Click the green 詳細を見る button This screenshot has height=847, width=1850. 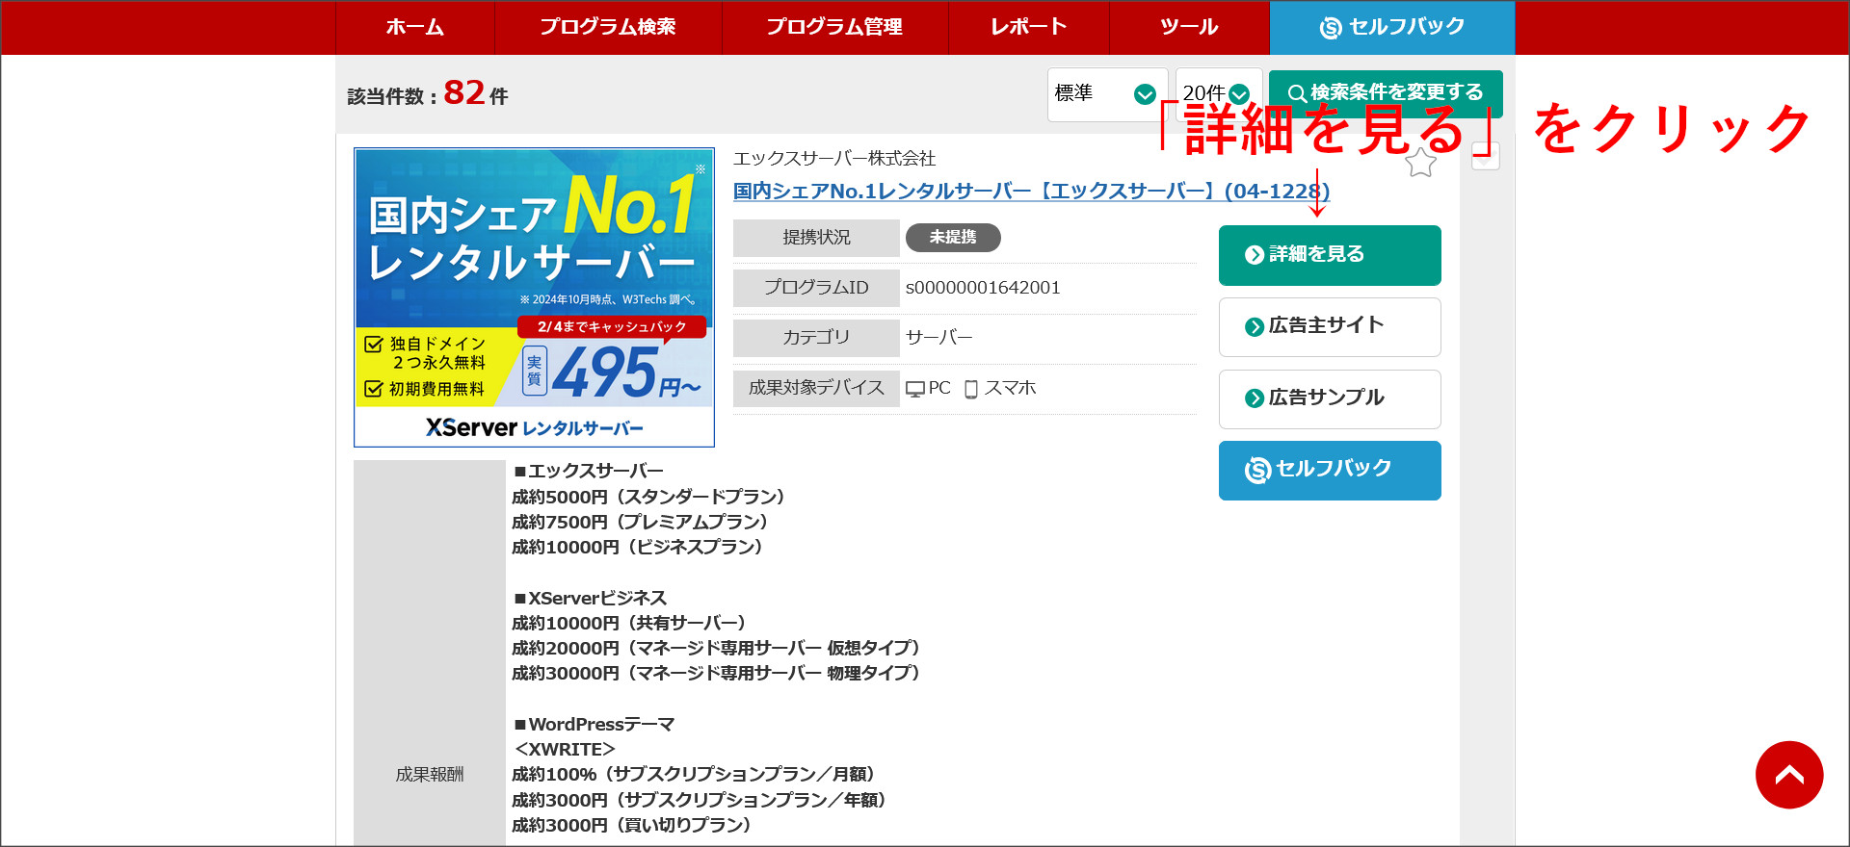point(1330,255)
